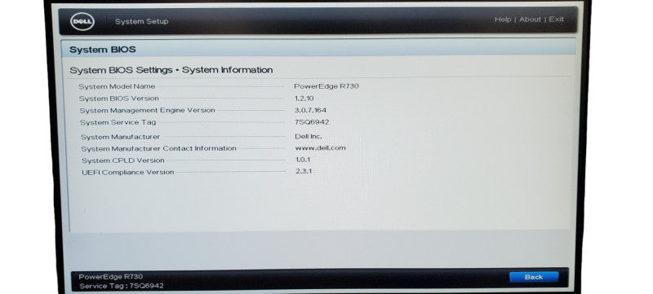Click the BIOS version value 1.2.10
The height and width of the screenshot is (294, 653).
click(x=304, y=99)
